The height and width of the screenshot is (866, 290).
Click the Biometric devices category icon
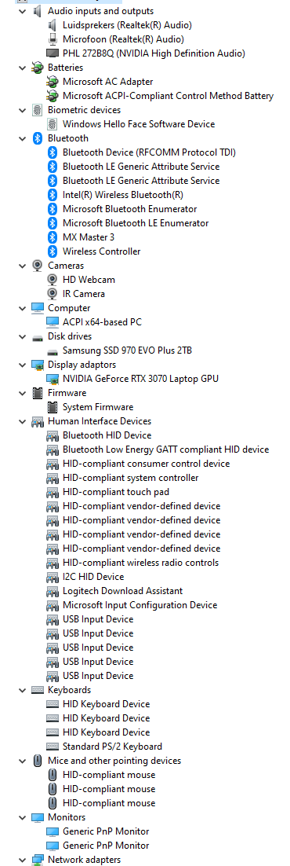[x=38, y=110]
